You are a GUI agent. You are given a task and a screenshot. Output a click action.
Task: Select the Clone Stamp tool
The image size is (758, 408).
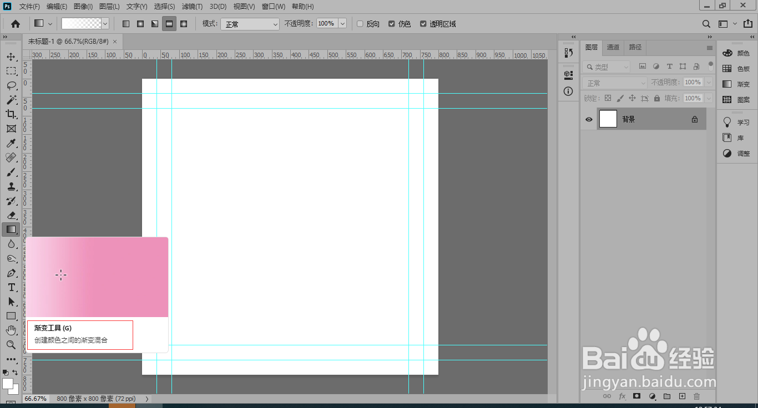[x=11, y=187]
